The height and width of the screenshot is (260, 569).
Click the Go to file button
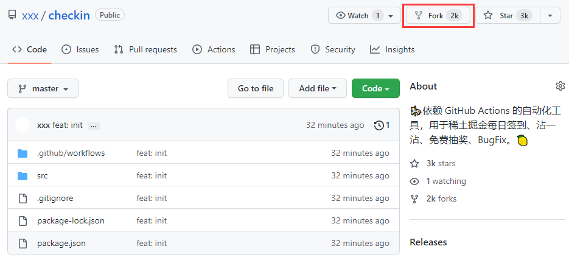[256, 88]
